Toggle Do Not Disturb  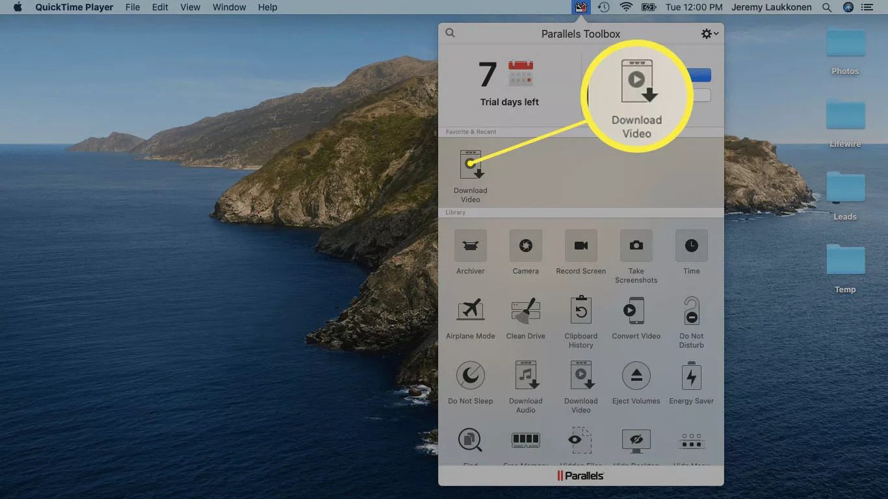pos(691,311)
